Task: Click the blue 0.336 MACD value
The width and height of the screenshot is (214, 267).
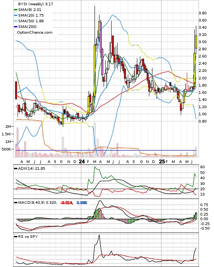Action: (x=82, y=203)
